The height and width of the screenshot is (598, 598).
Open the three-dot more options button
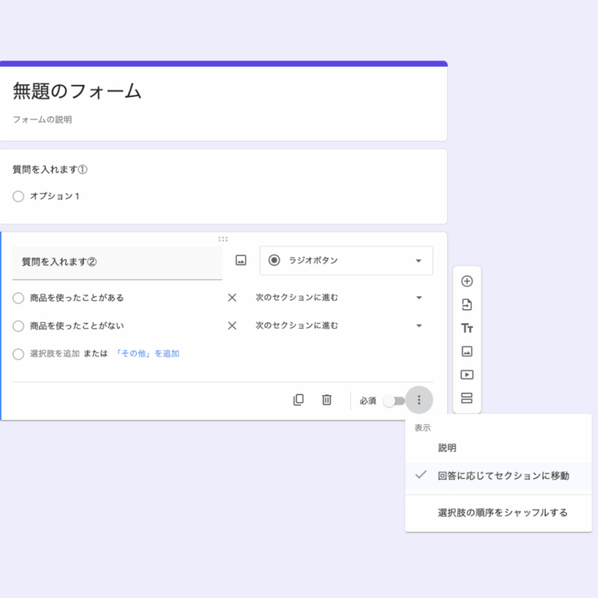(x=419, y=399)
